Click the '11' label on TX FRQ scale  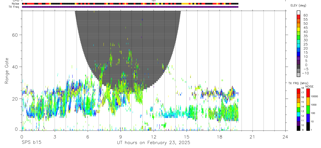tap(302, 121)
